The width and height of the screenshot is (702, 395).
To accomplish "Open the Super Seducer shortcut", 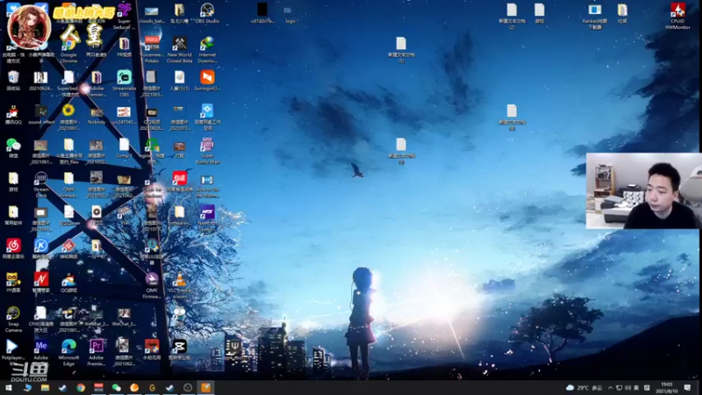I will tap(124, 16).
